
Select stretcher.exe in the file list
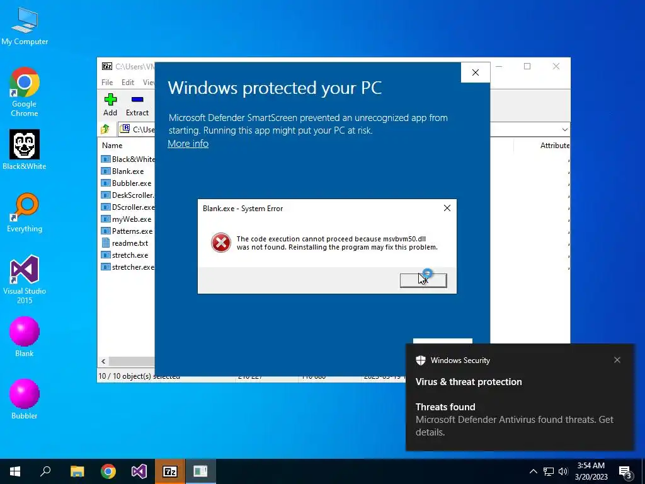tap(127, 267)
